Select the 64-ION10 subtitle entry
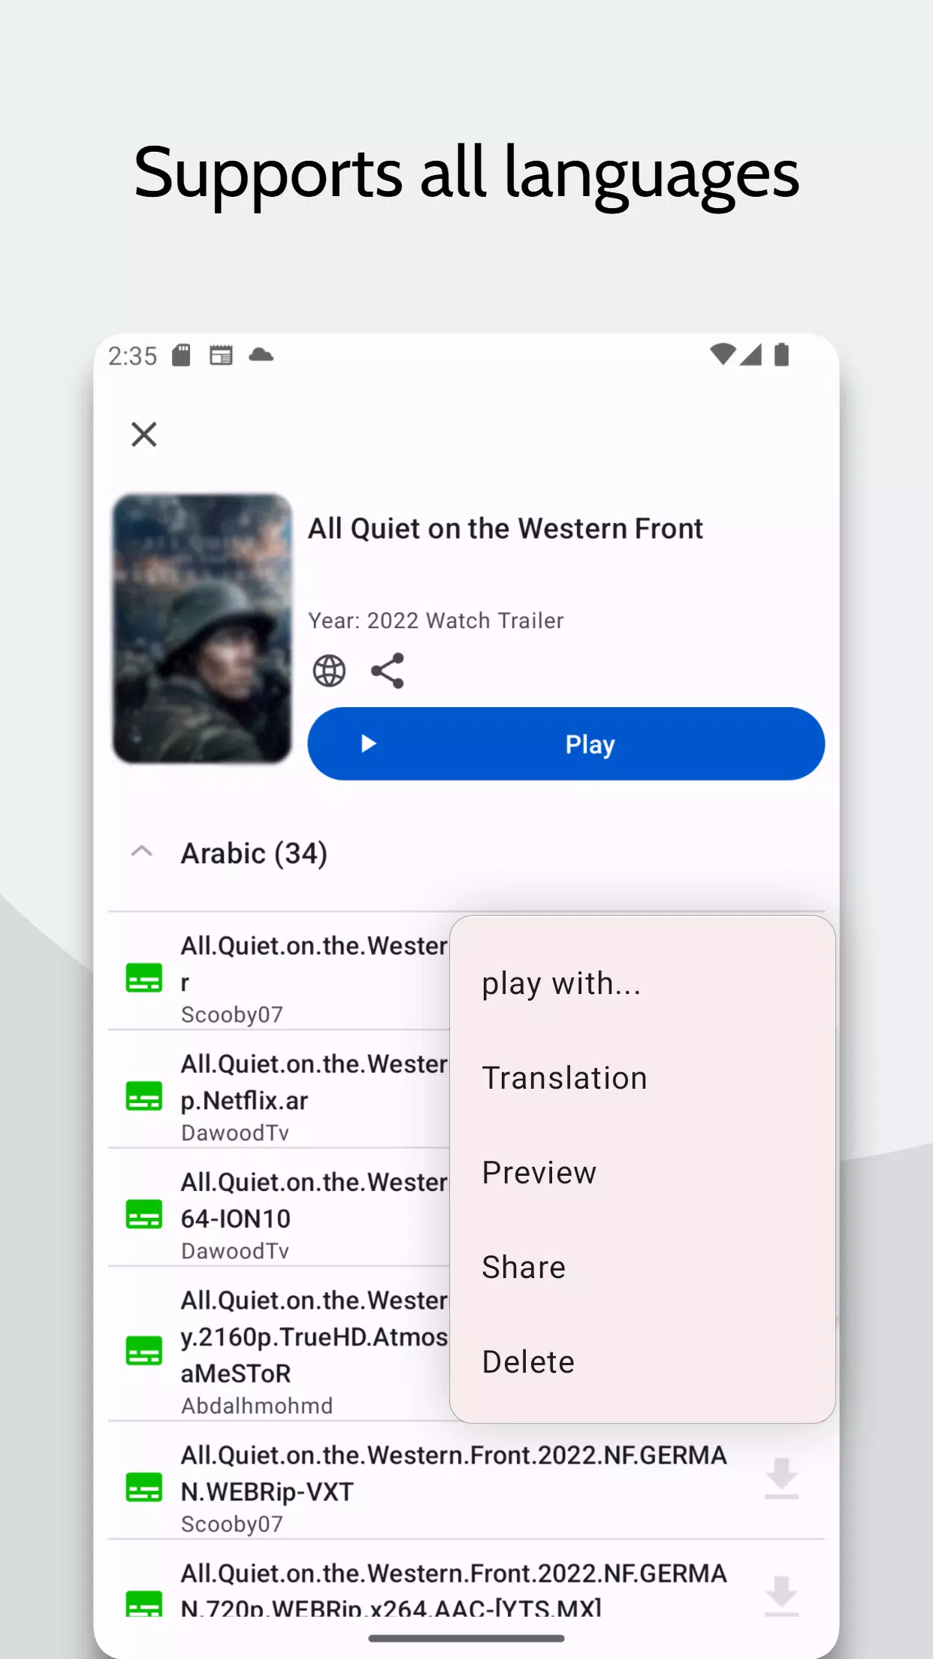Screen dimensions: 933x1659 pos(279,1207)
